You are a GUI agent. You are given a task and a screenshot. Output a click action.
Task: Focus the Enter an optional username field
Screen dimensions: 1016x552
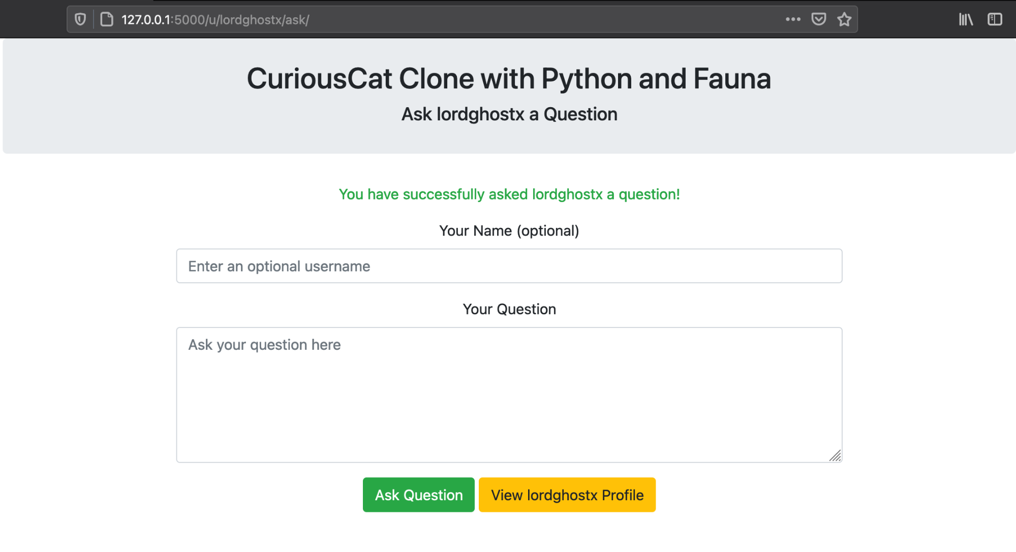(508, 266)
